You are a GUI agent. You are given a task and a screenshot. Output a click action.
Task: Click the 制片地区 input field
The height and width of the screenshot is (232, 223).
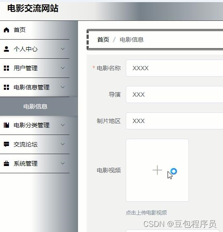coord(174,121)
